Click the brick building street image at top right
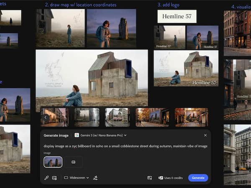251x188 pixels. point(237,33)
